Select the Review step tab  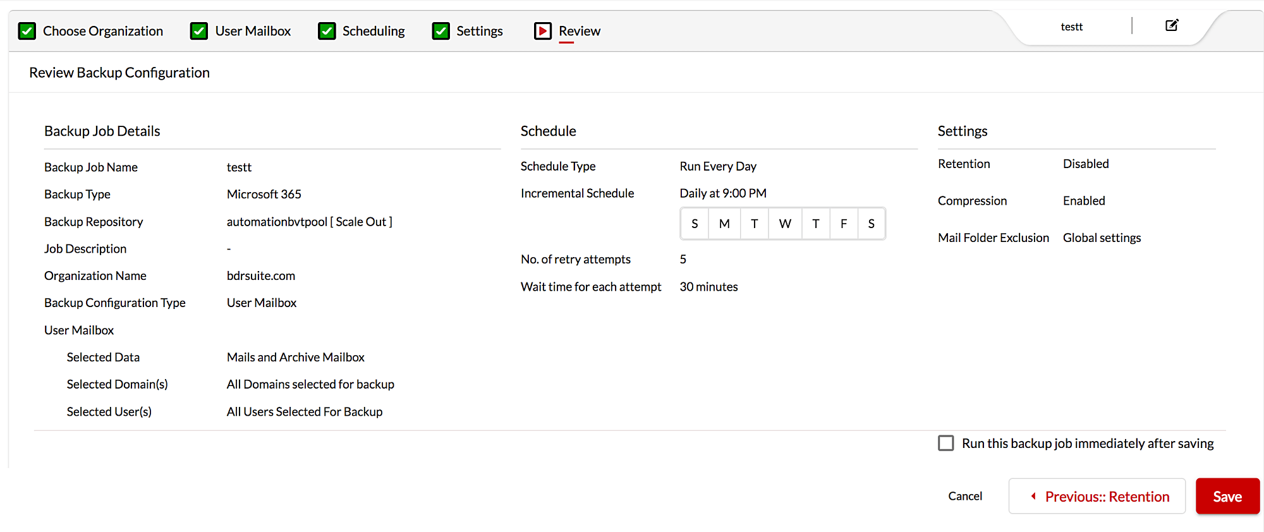point(580,31)
